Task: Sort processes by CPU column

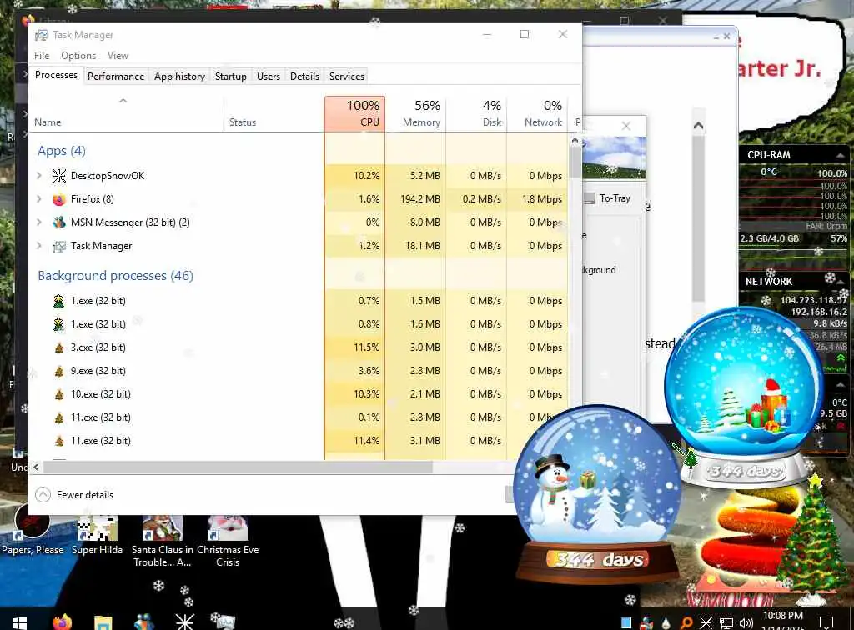Action: click(x=354, y=113)
